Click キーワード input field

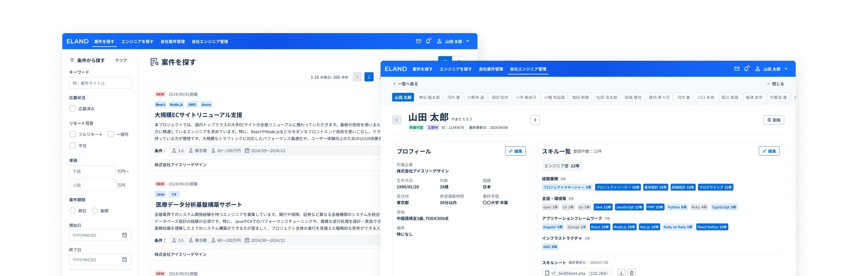point(100,83)
